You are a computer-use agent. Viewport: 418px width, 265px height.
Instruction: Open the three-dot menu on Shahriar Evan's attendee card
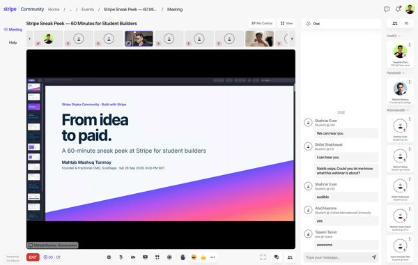(410, 119)
